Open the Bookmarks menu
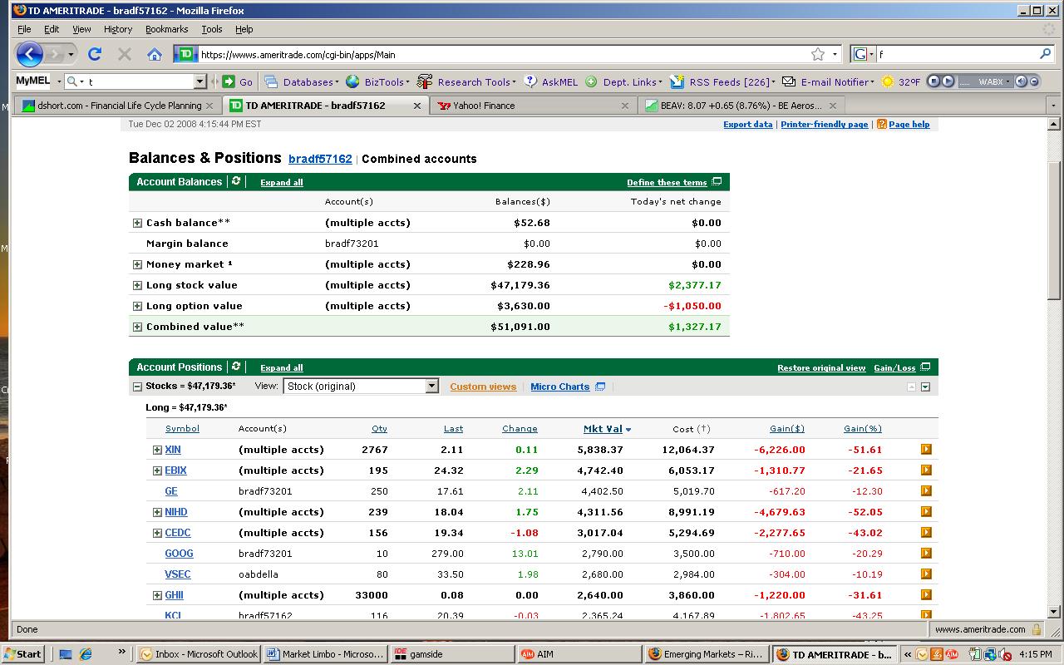The height and width of the screenshot is (665, 1064). coord(166,29)
